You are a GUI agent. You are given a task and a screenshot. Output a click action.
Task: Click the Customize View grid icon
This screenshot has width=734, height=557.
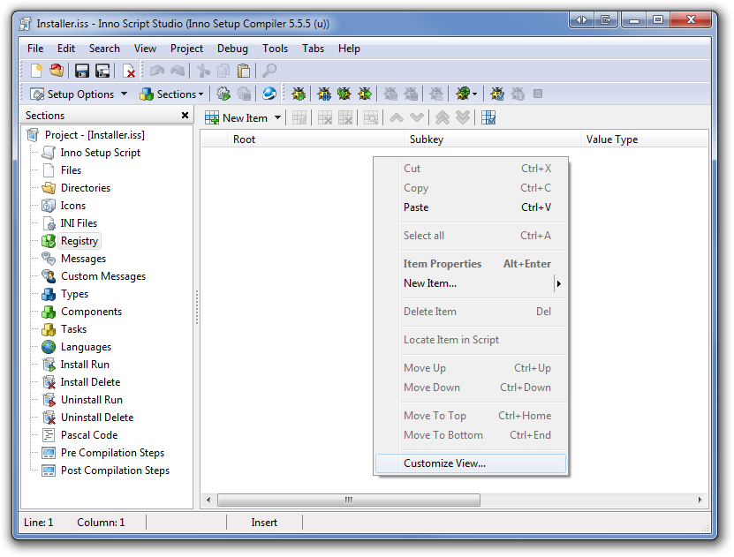tap(488, 117)
